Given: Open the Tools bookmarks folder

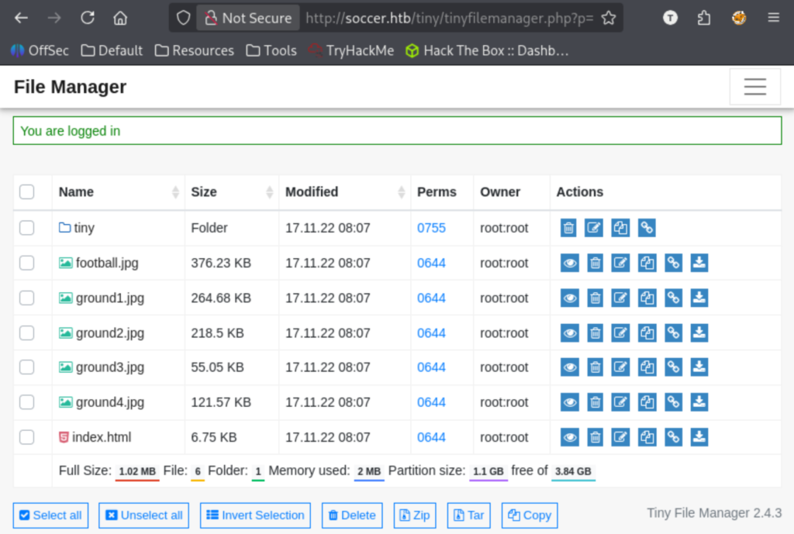Looking at the screenshot, I should click(x=271, y=50).
